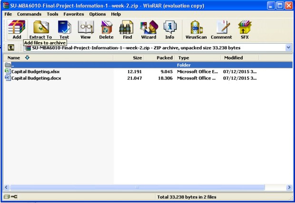Viewport: 295px width, 203px height.
Task: Sort by Name column header
Action: [58, 58]
